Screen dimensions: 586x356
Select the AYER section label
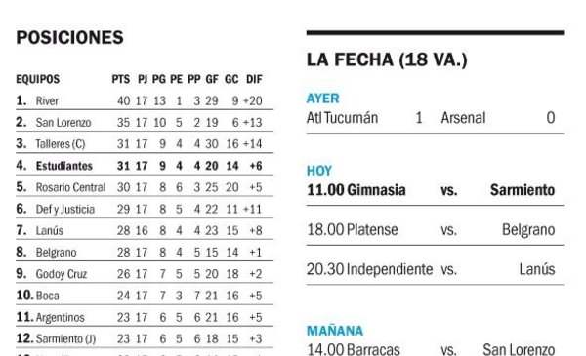tap(322, 99)
